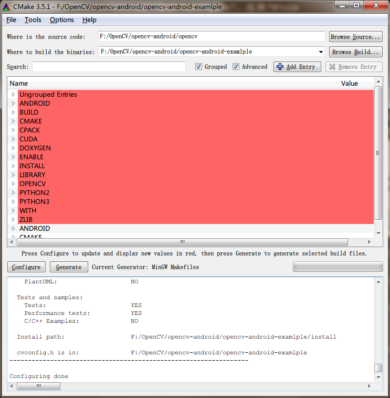Image resolution: width=390 pixels, height=398 pixels.
Task: Expand the ENABLE group
Action: (x=14, y=157)
